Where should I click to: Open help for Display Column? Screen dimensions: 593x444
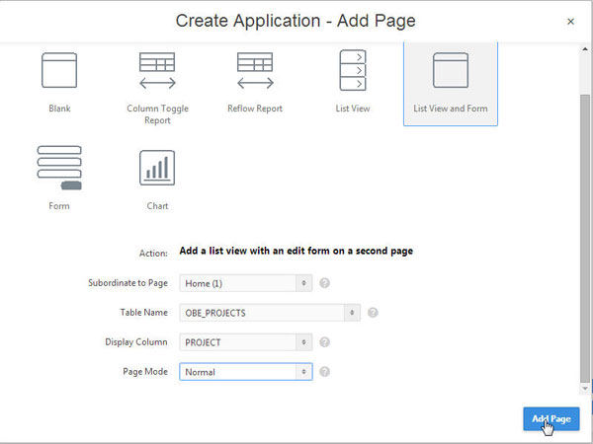324,342
